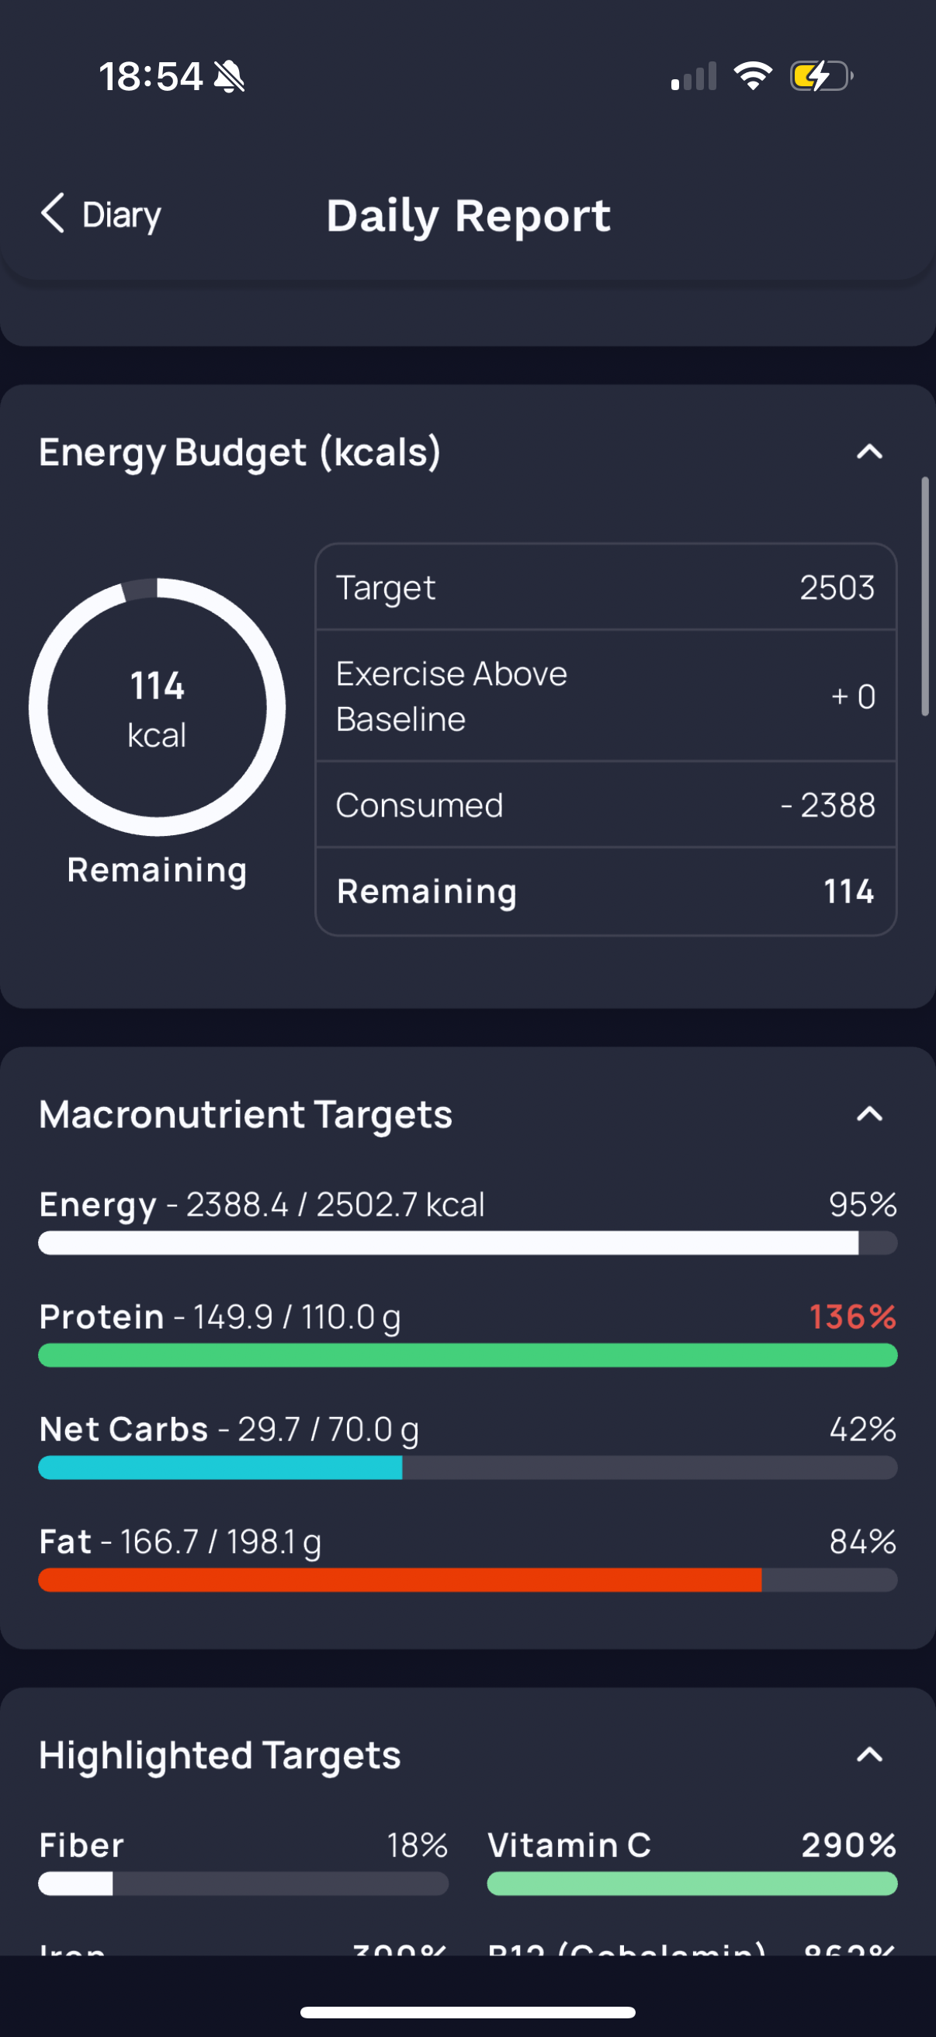Tap the muted bell icon in status bar

229,78
